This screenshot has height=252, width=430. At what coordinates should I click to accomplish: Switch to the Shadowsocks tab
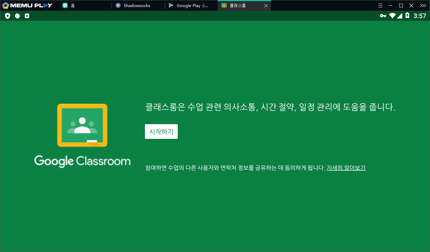(x=137, y=5)
